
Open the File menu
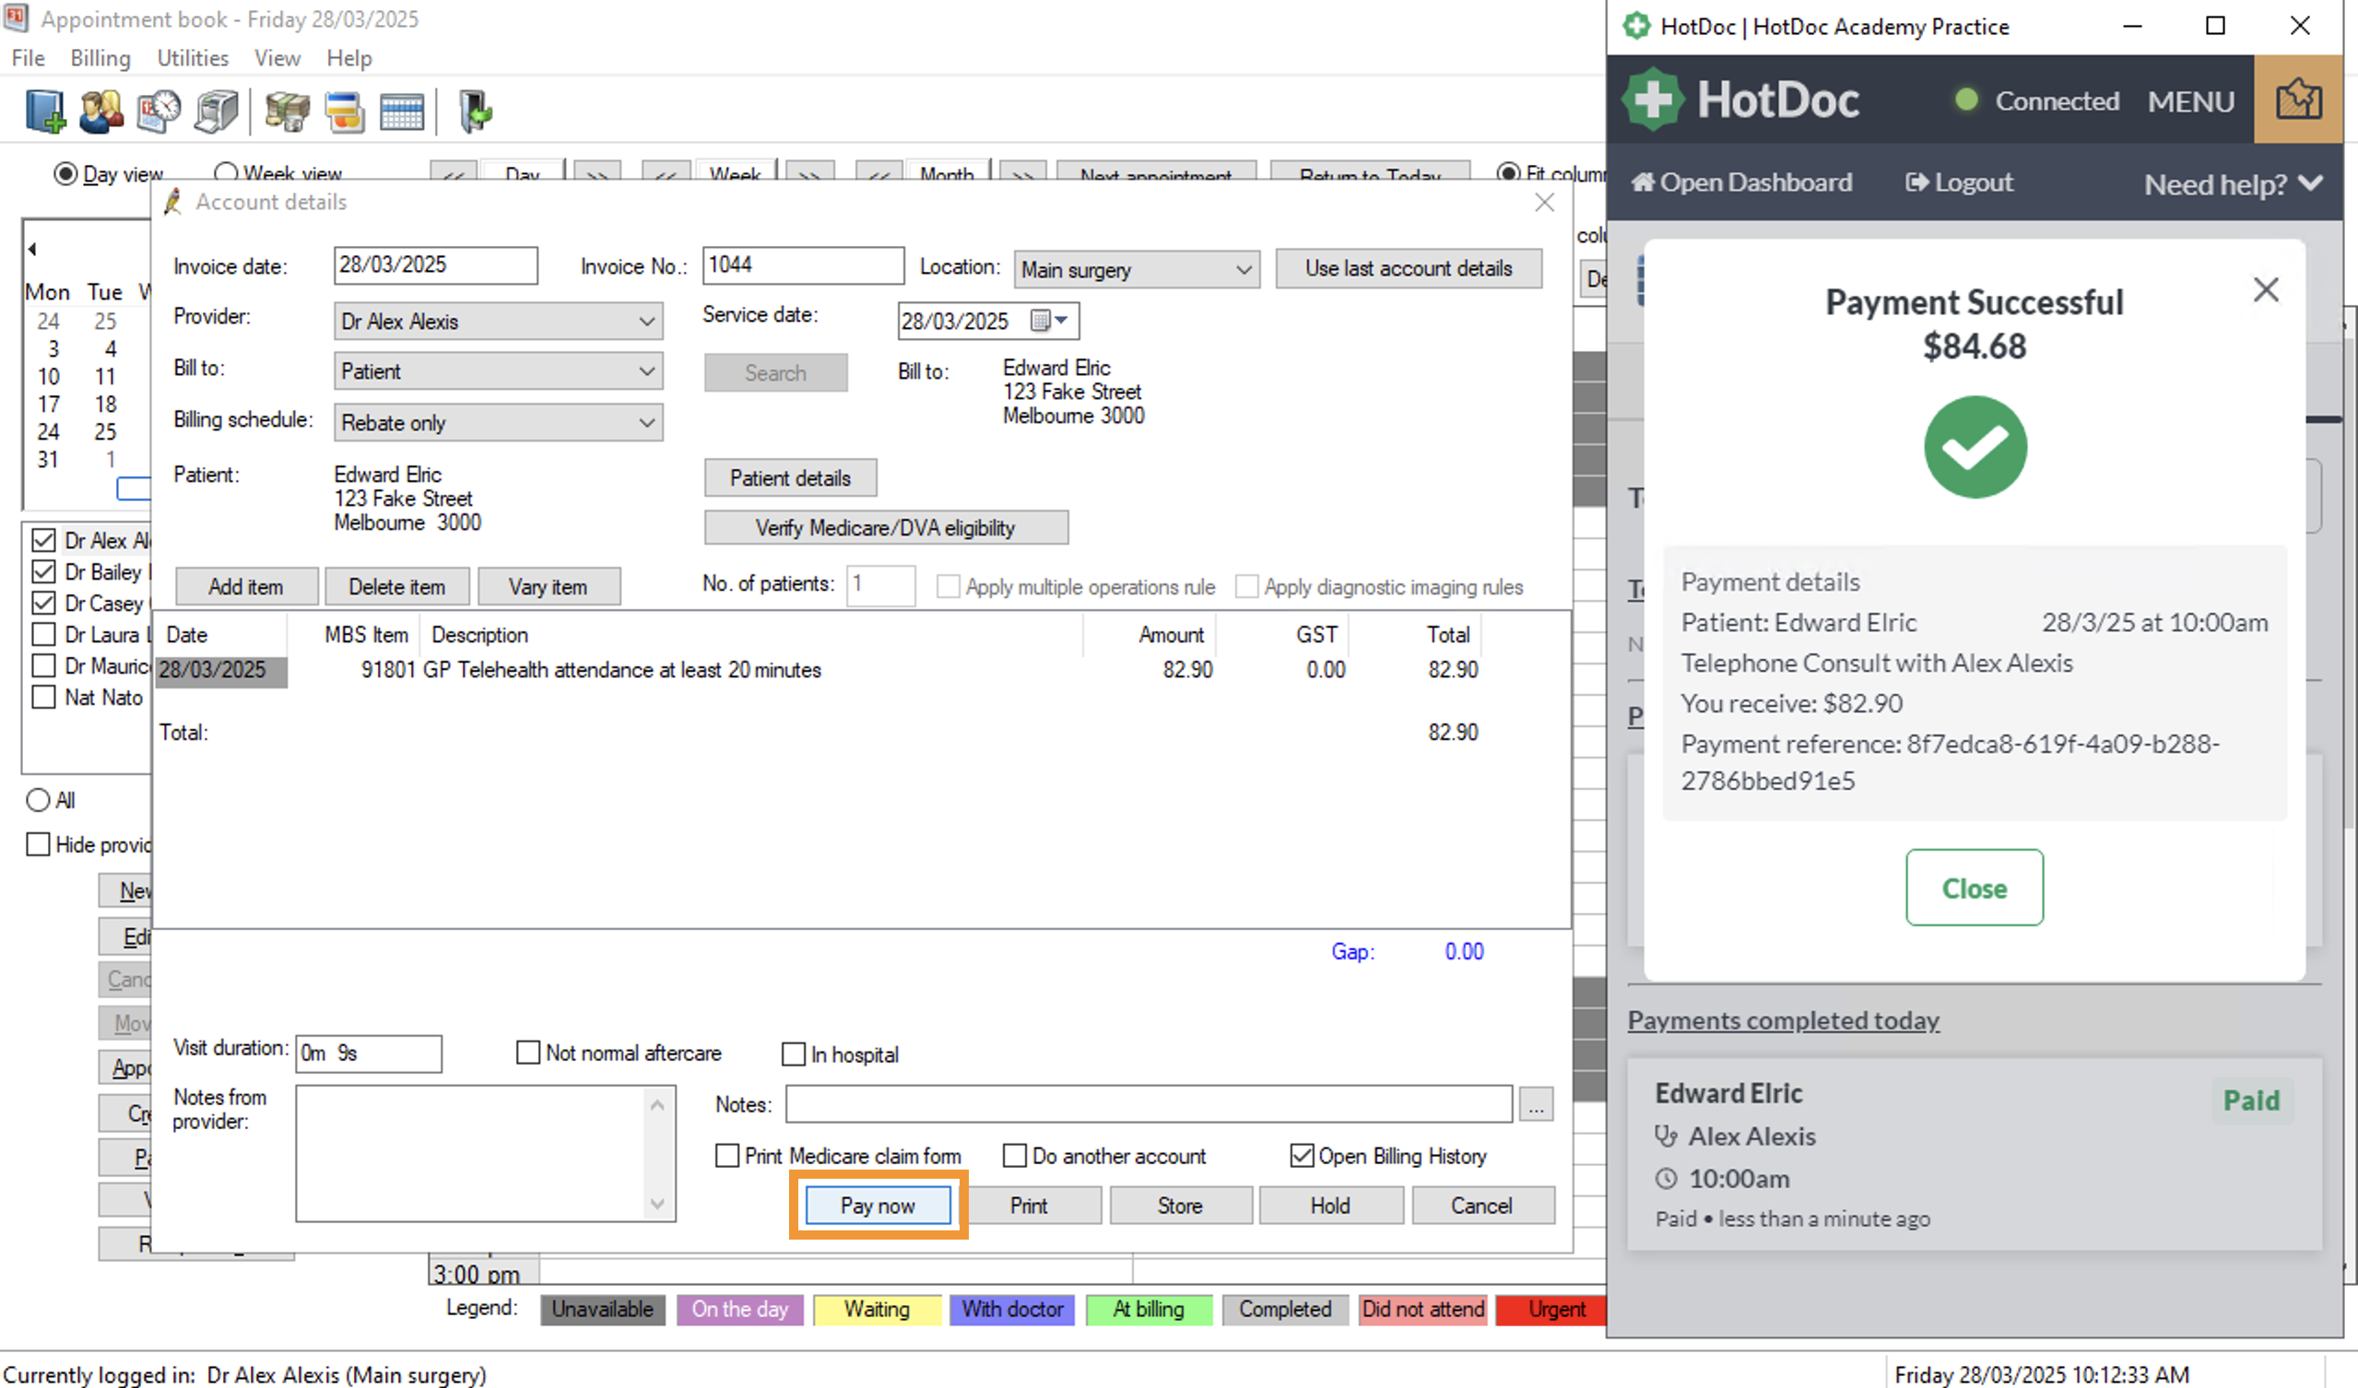point(28,58)
